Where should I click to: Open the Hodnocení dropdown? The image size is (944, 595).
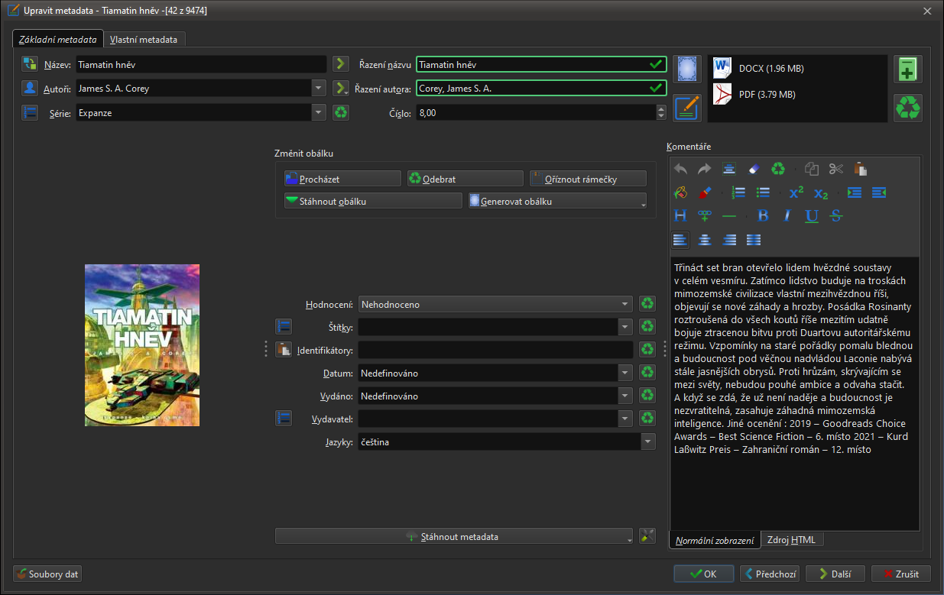tap(626, 304)
